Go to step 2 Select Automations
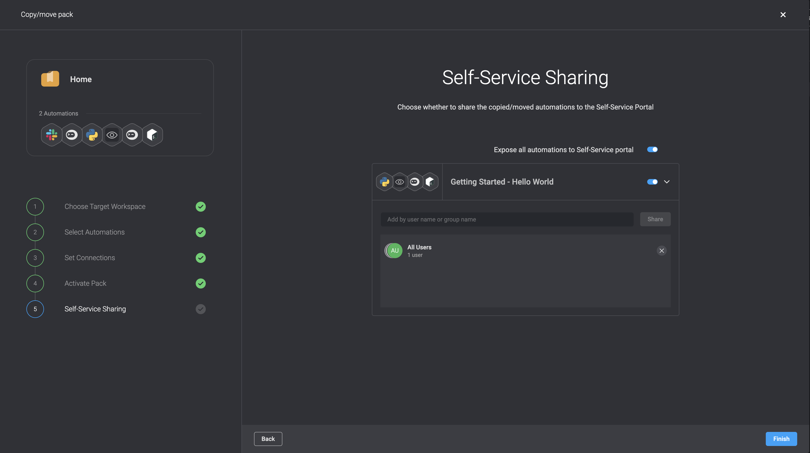This screenshot has width=810, height=453. [x=95, y=232]
